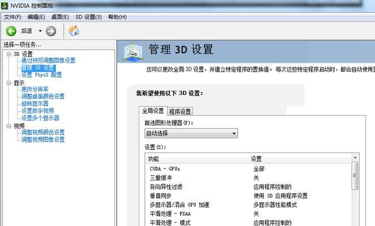Collapse the 显示 tree node
The height and width of the screenshot is (226, 375).
pyautogui.click(x=9, y=83)
